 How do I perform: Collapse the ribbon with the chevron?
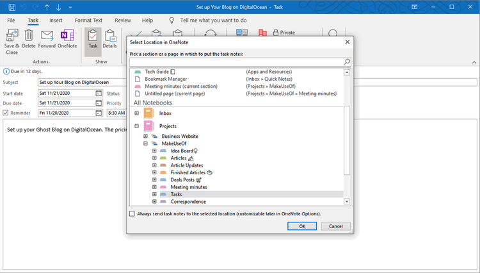pos(474,62)
